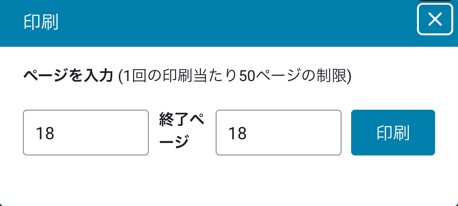Dismiss the 印刷 dialog

435,20
